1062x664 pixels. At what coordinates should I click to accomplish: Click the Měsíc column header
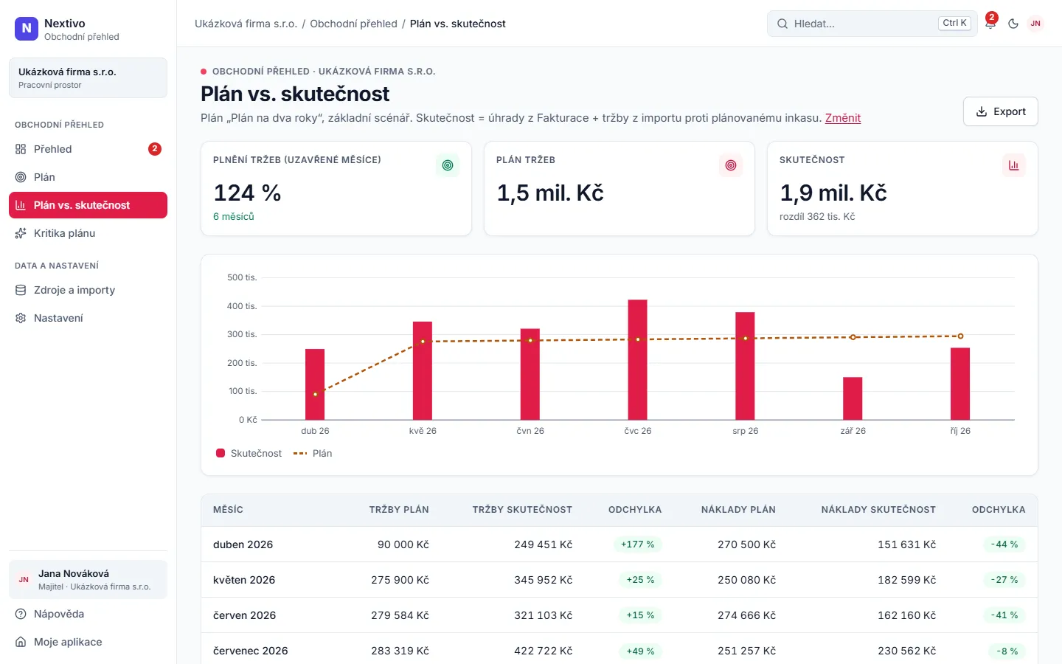(228, 510)
